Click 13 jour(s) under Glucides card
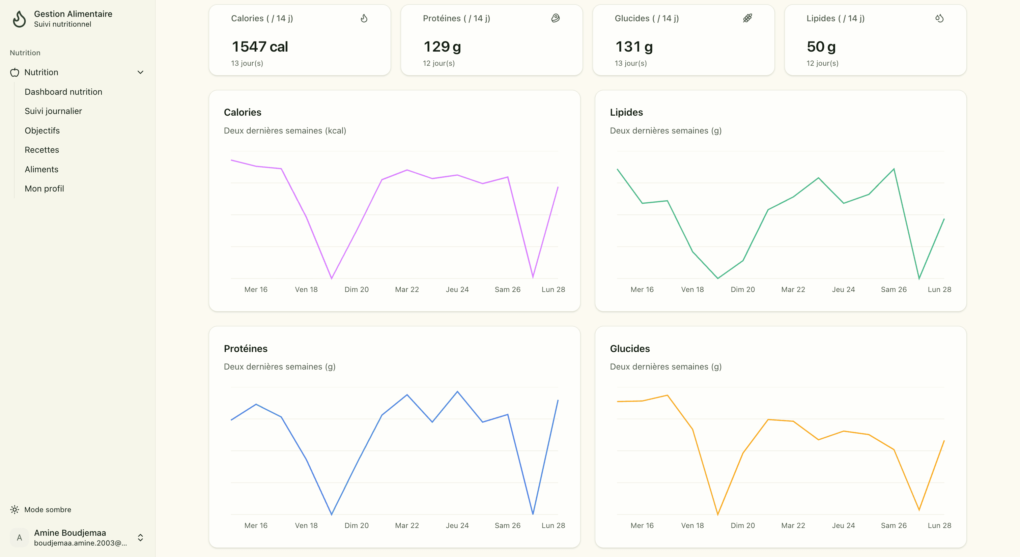Image resolution: width=1020 pixels, height=557 pixels. pyautogui.click(x=631, y=63)
